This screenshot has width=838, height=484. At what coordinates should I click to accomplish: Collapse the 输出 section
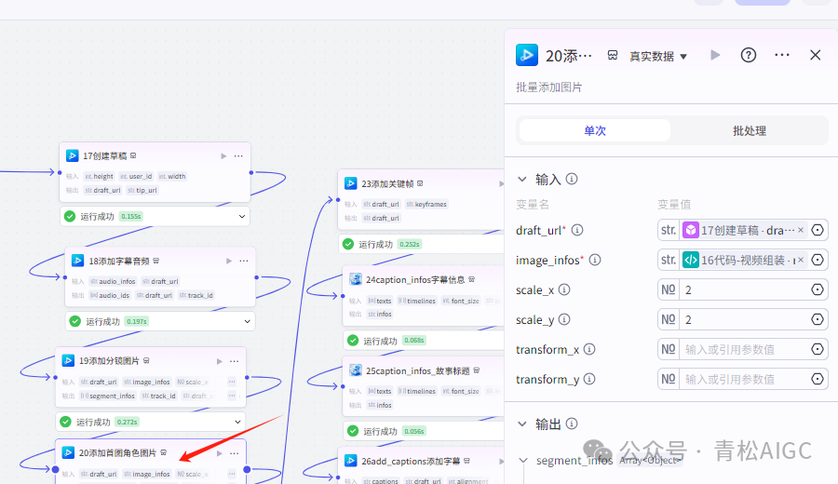pos(522,424)
